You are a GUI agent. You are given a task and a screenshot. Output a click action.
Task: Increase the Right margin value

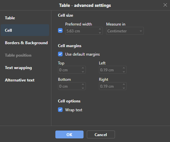(x=124, y=84)
